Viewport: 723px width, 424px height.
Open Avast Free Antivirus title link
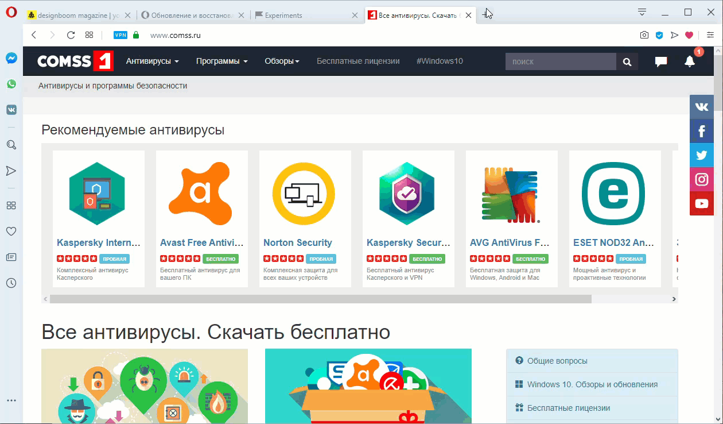click(202, 242)
